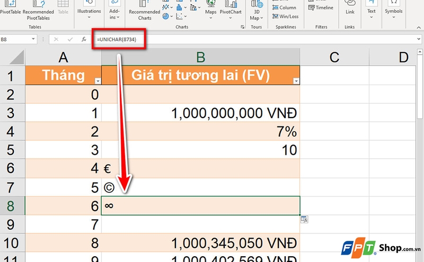Select column C header

coord(334,57)
